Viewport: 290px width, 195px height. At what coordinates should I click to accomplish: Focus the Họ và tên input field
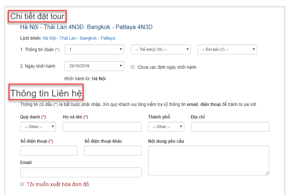point(102,127)
